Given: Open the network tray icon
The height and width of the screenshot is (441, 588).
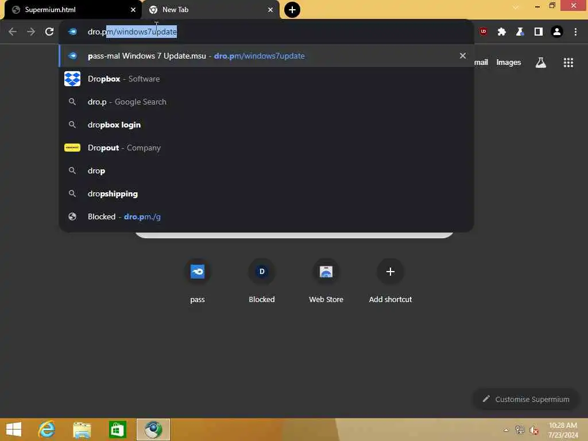Looking at the screenshot, I should coord(520,430).
